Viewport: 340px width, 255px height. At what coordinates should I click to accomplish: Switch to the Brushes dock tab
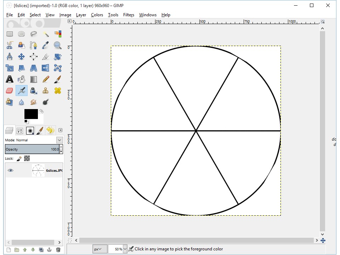tap(30, 131)
